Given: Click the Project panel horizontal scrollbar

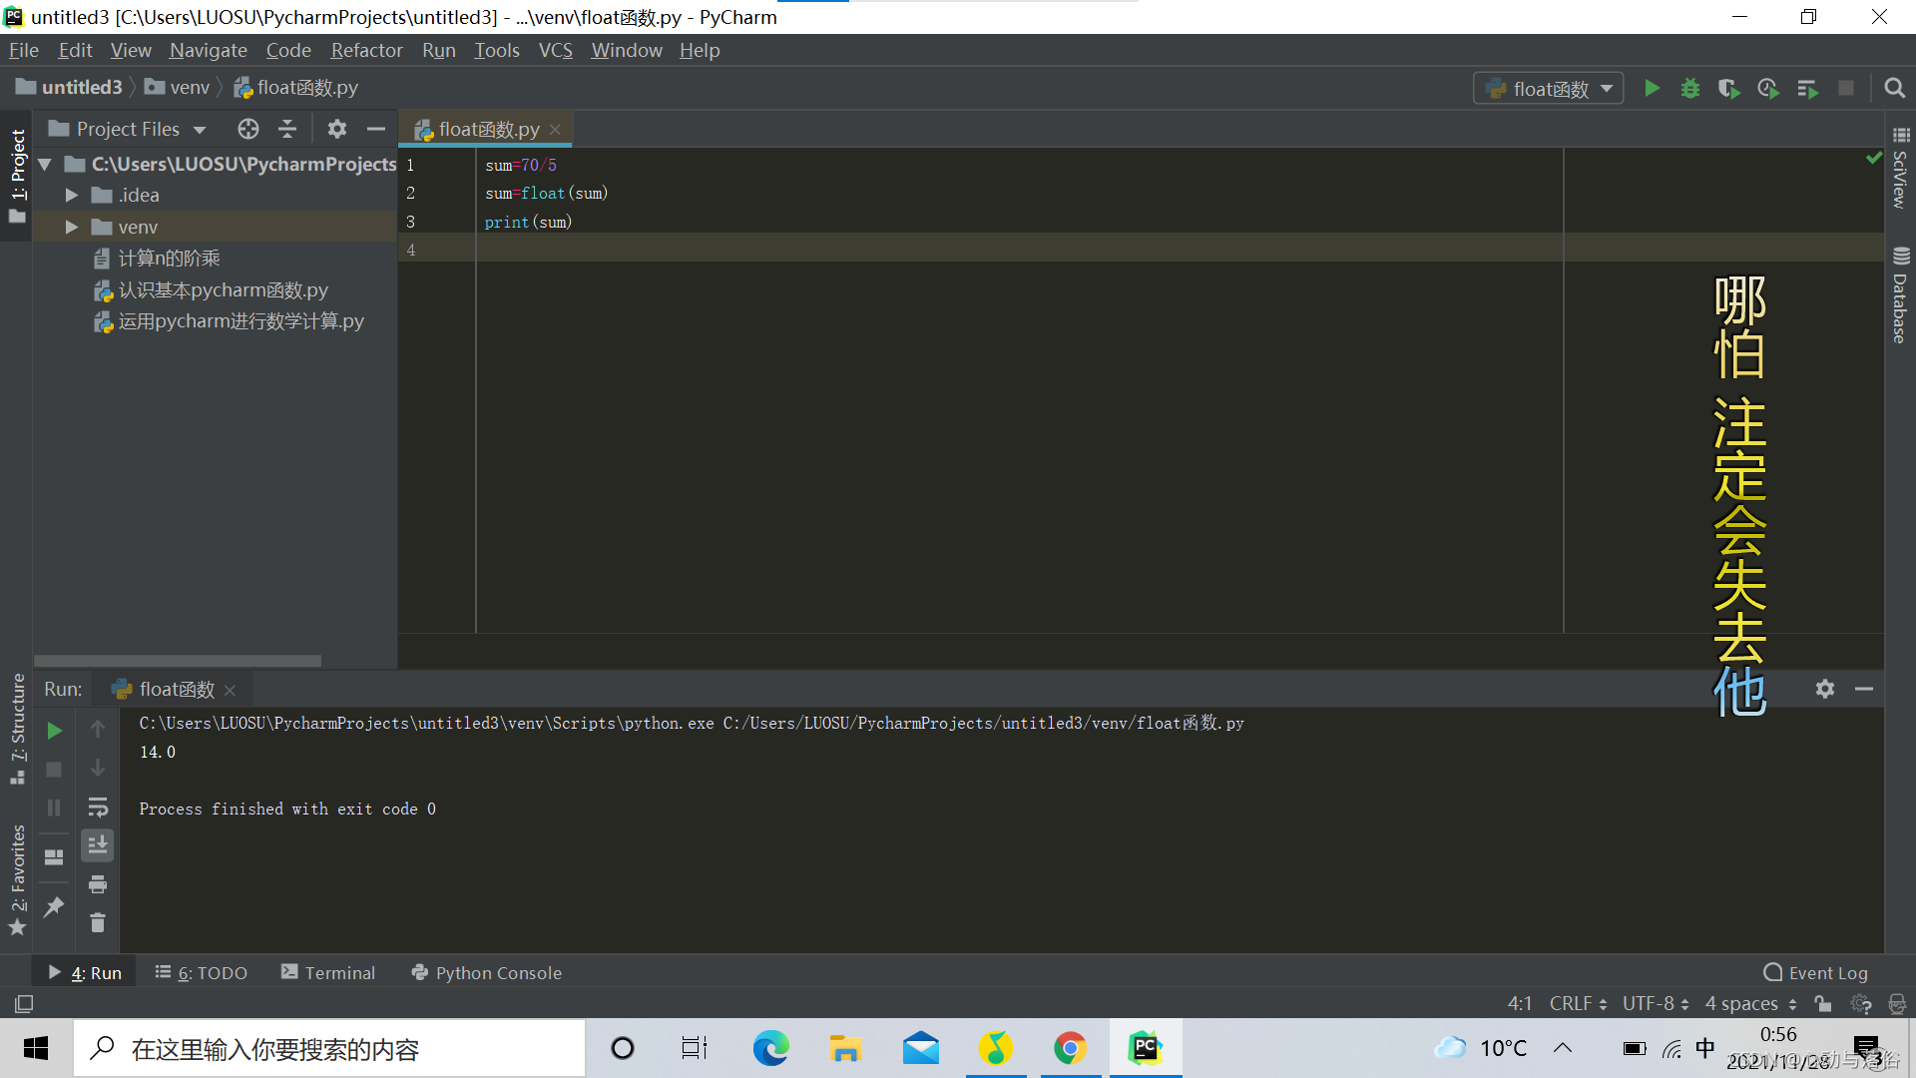Looking at the screenshot, I should (178, 661).
